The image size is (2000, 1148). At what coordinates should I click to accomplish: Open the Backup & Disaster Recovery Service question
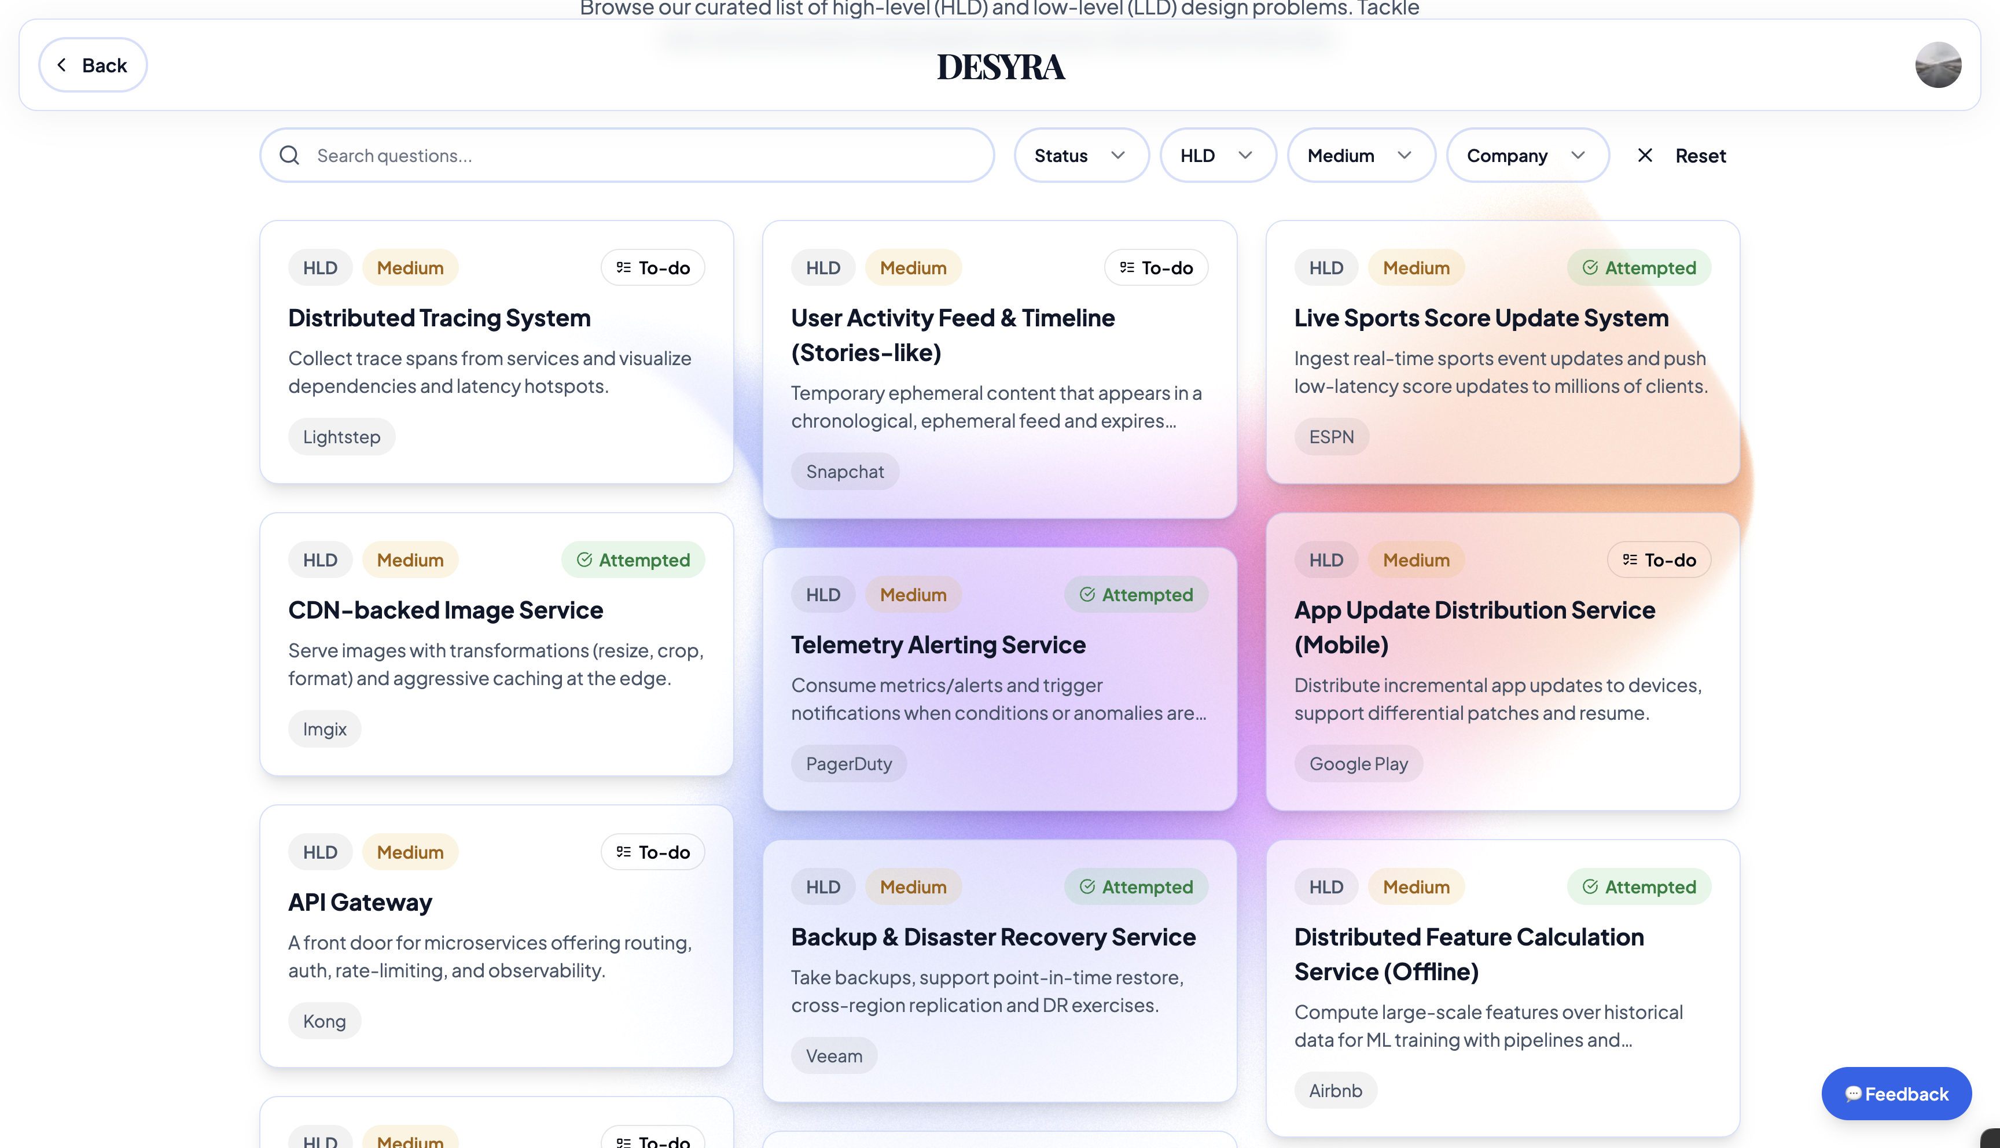992,937
